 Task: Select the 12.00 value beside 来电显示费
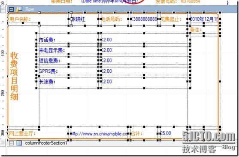point(106,50)
